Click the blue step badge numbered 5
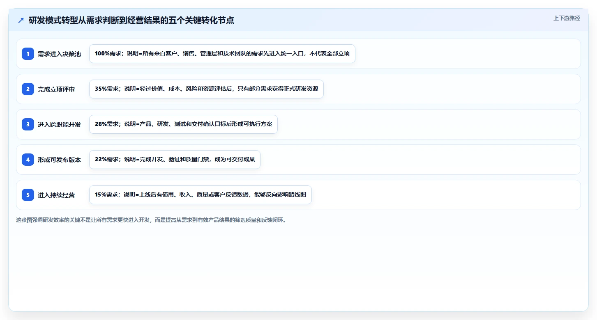Image resolution: width=597 pixels, height=320 pixels. (28, 195)
